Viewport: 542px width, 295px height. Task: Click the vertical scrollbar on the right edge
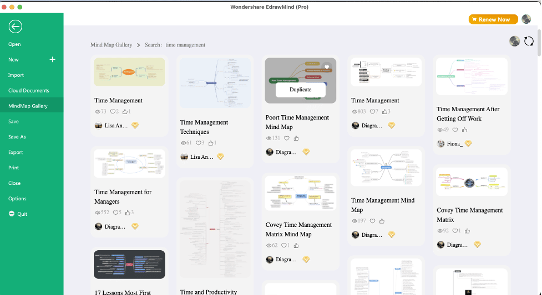click(539, 43)
